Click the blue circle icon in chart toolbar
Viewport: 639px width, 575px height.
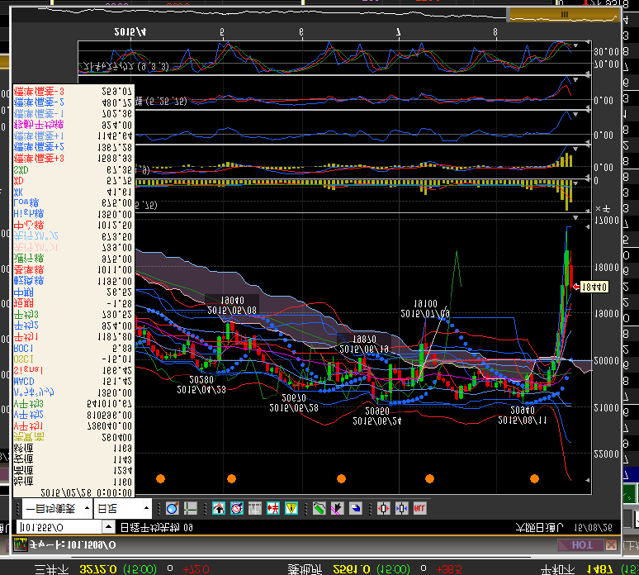pyautogui.click(x=172, y=508)
